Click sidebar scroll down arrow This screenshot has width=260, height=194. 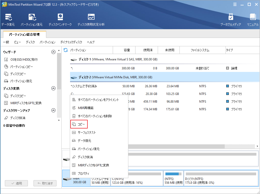59,120
